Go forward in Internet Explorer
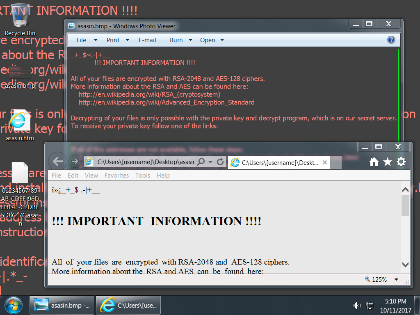This screenshot has width=420, height=315. click(75, 162)
